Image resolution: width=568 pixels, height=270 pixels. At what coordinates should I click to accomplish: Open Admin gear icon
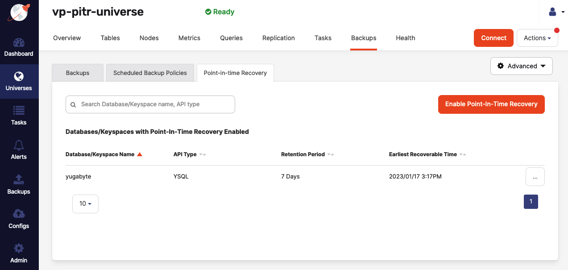pos(19,249)
